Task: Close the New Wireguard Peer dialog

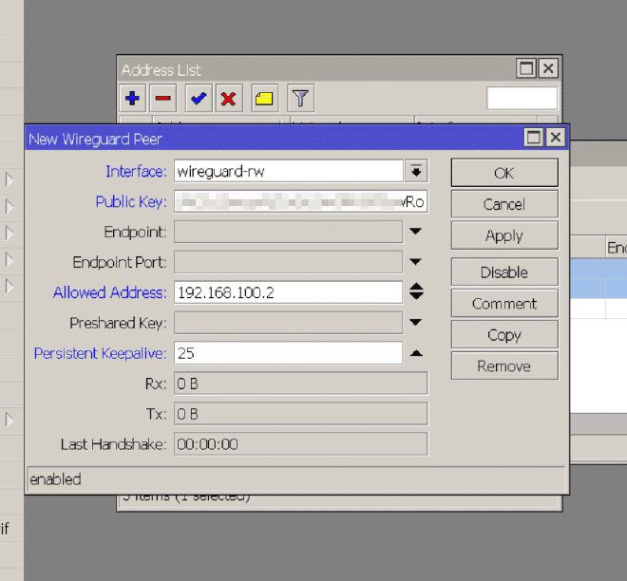Action: [x=556, y=138]
